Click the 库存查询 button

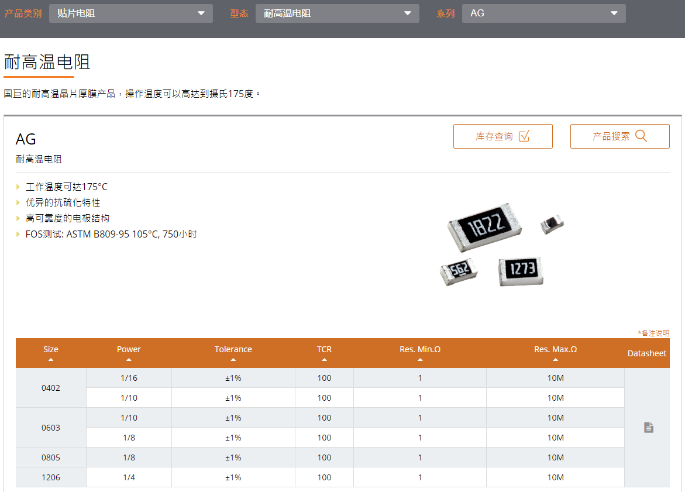tap(502, 136)
